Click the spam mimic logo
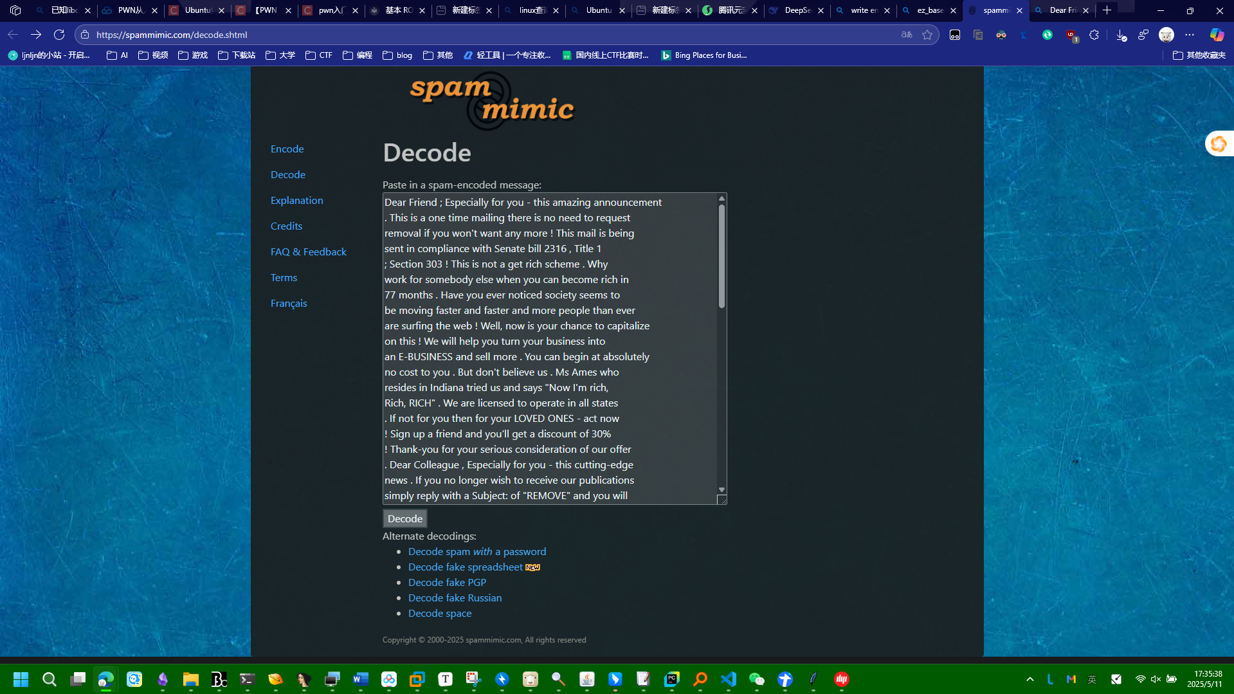Image resolution: width=1234 pixels, height=694 pixels. [x=492, y=100]
